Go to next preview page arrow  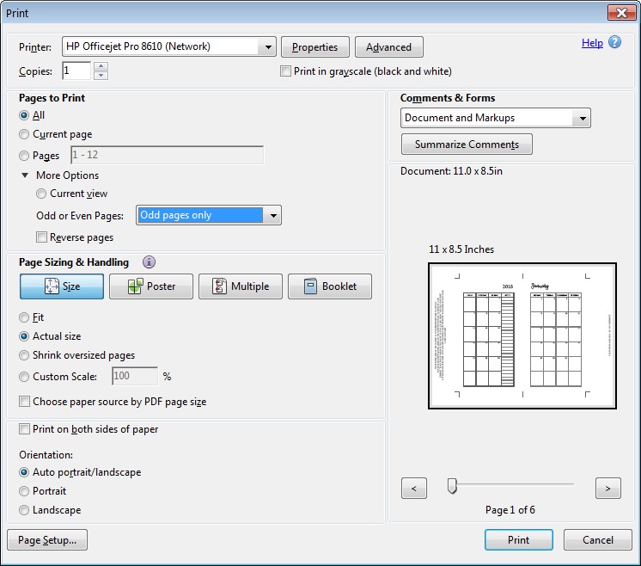pyautogui.click(x=607, y=489)
